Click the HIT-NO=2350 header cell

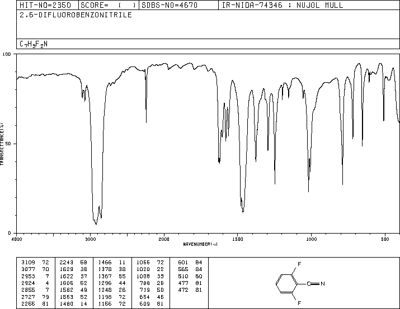tap(48, 5)
